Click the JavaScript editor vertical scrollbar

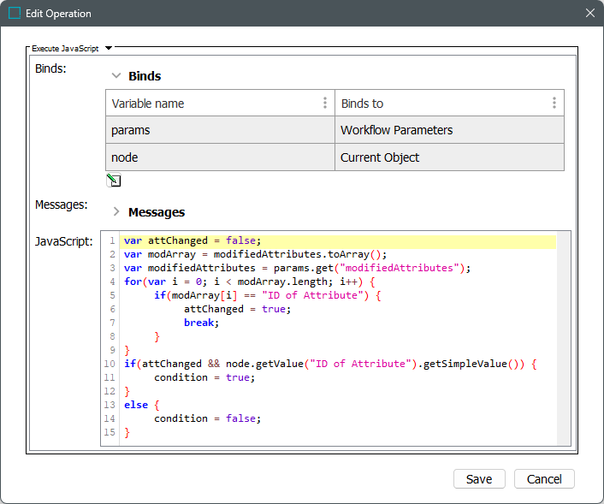pyautogui.click(x=564, y=338)
